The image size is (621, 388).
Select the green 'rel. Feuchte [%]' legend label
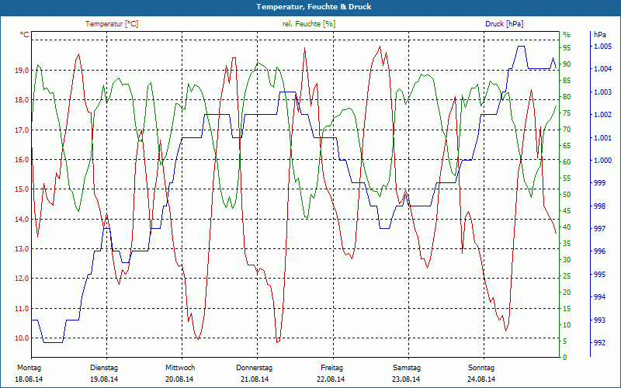click(x=308, y=24)
